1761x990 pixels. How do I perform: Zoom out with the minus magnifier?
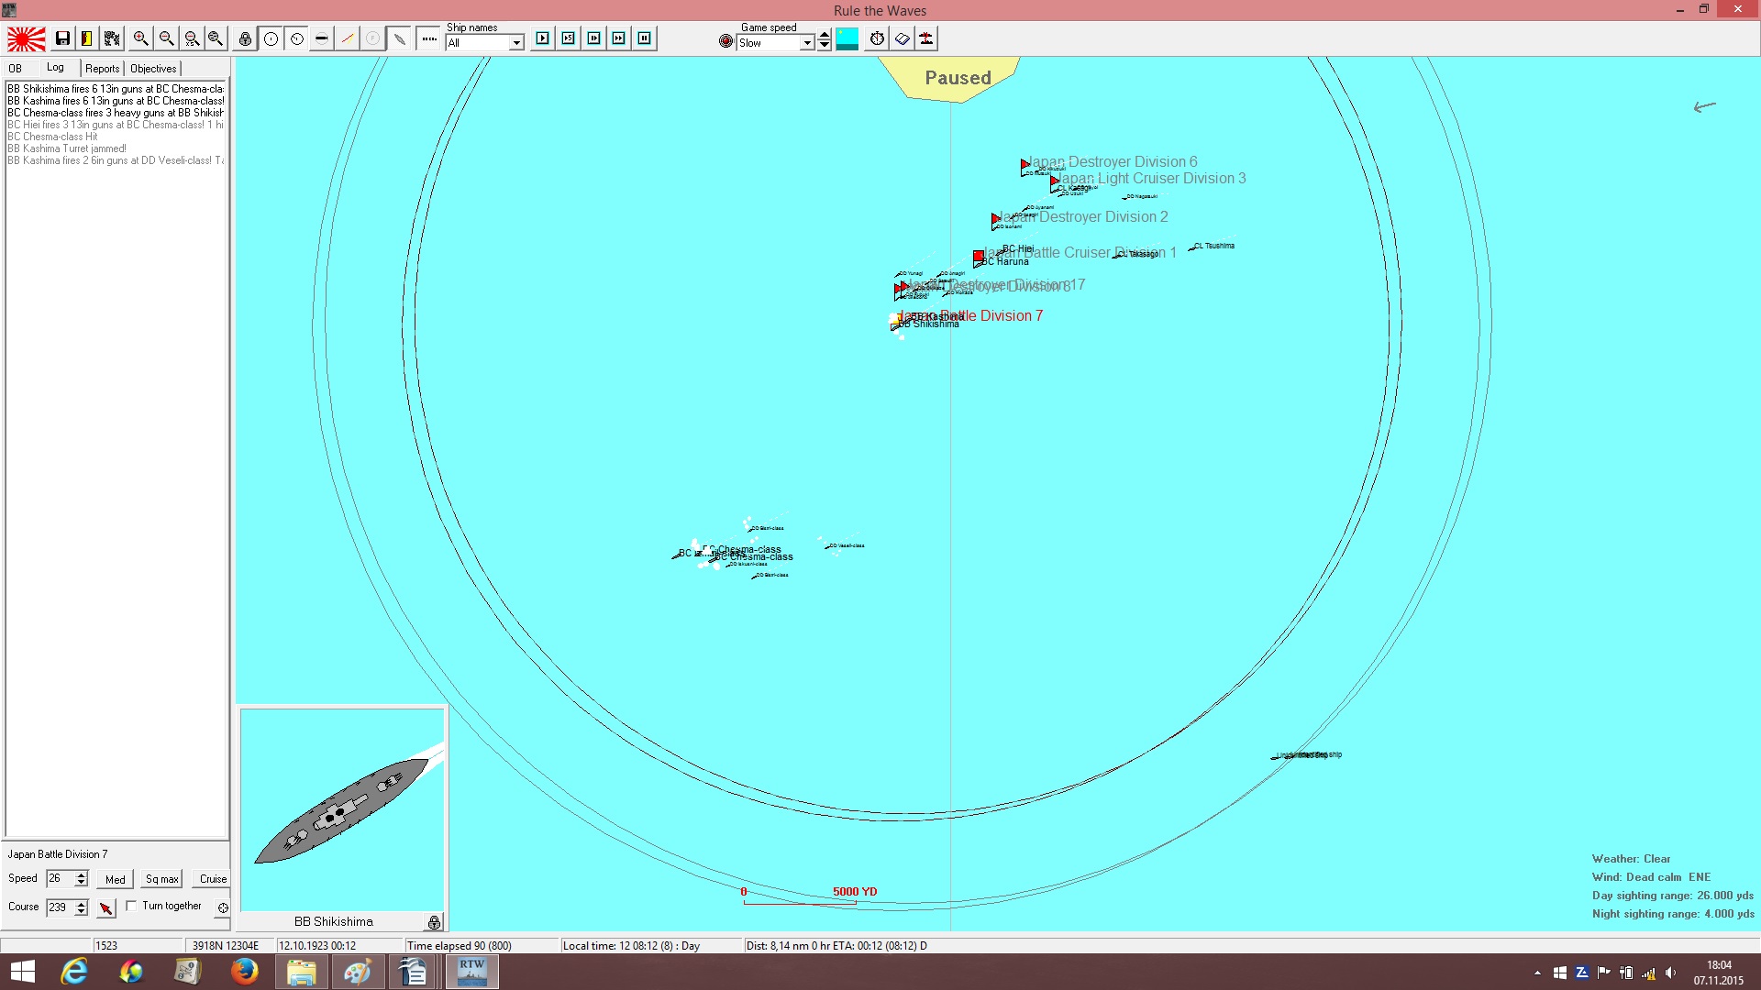pos(166,38)
